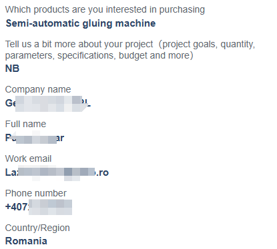This screenshot has width=277, height=249.
Task: Click the 'NB' project description answer
Action: coord(12,69)
